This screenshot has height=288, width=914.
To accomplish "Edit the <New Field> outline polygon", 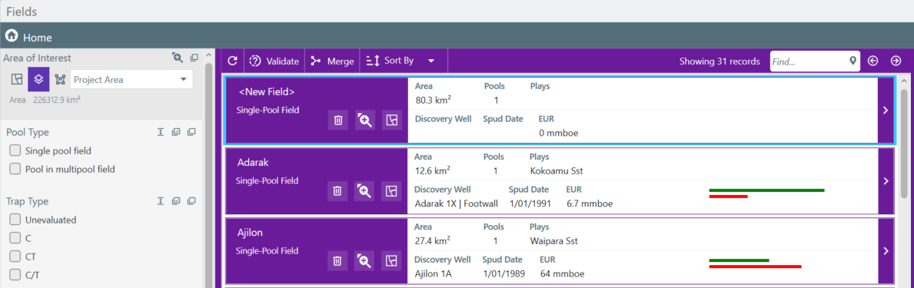I will tap(392, 121).
